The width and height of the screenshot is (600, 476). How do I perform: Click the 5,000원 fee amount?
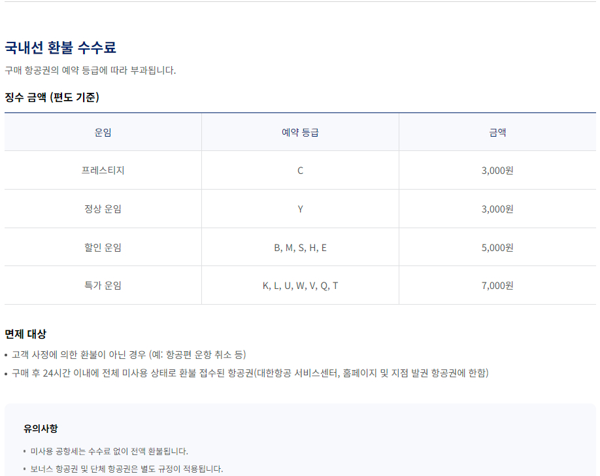coord(497,246)
